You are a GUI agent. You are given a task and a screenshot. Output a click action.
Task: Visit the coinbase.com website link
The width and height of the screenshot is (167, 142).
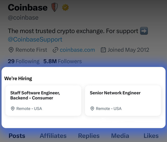pos(77,50)
